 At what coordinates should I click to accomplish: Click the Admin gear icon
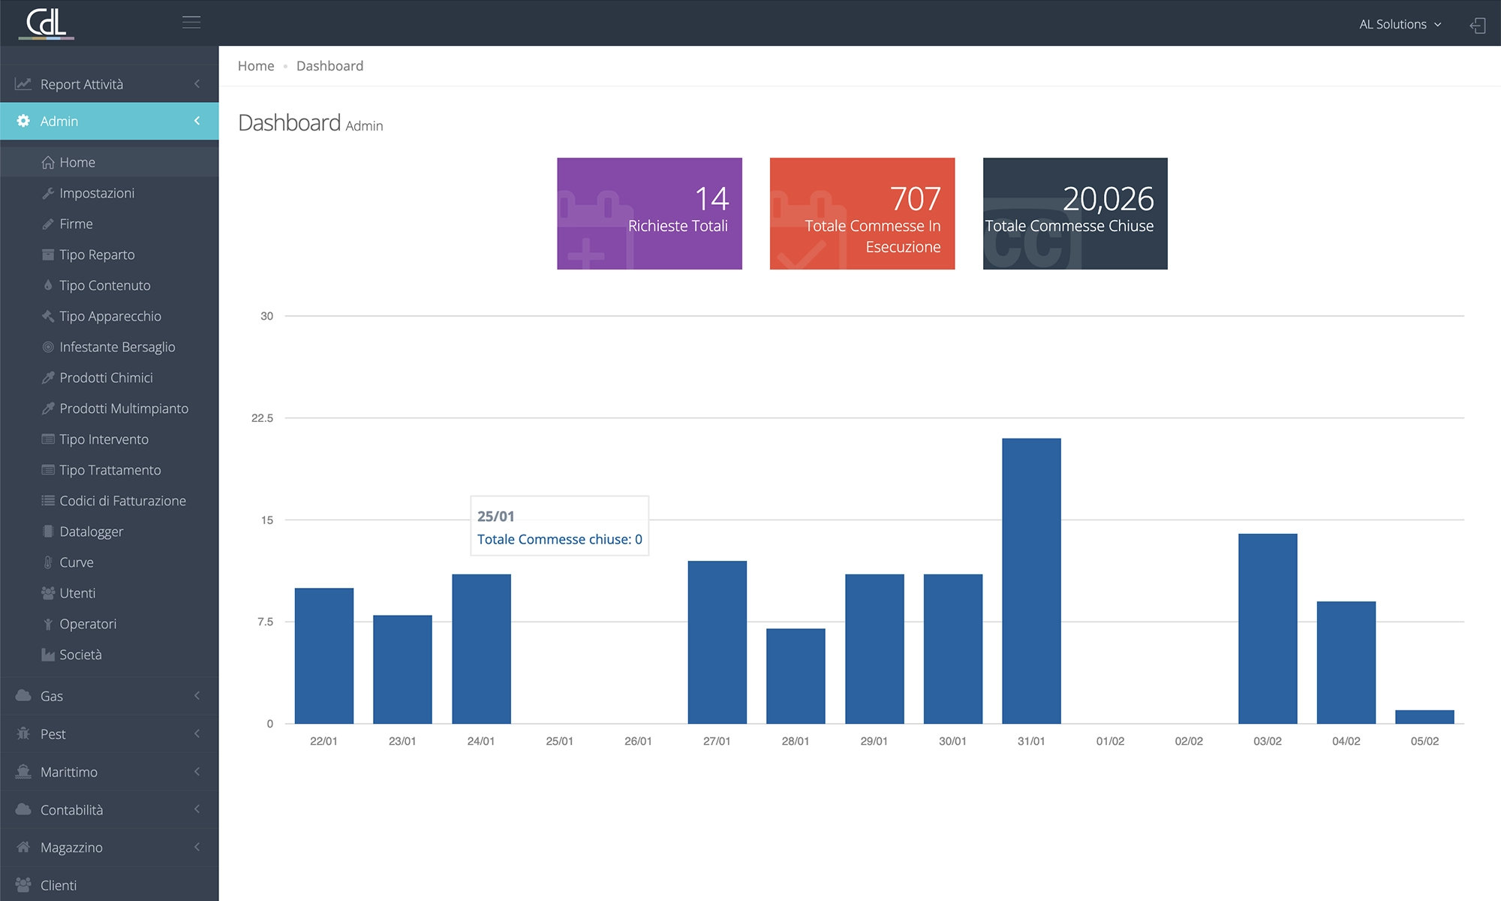coord(23,121)
